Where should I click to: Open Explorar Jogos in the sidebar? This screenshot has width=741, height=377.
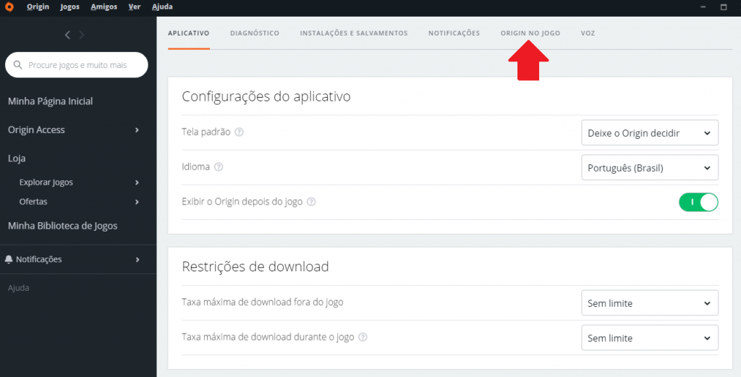point(46,182)
